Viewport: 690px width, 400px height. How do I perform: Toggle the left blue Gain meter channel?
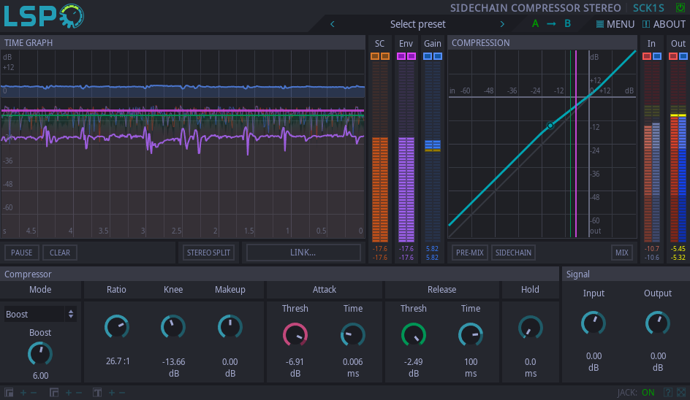tap(428, 56)
